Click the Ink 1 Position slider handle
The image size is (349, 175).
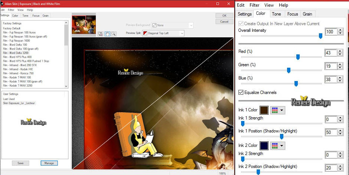pos(281,137)
